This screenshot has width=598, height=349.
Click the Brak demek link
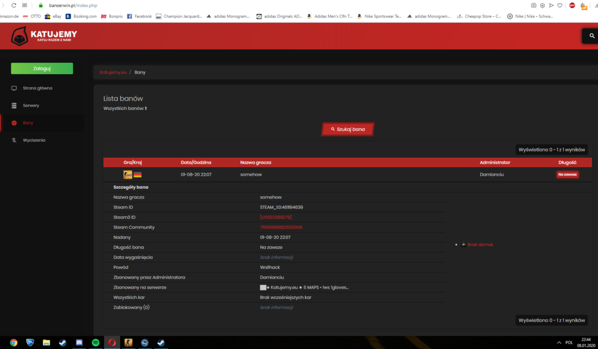tap(480, 244)
